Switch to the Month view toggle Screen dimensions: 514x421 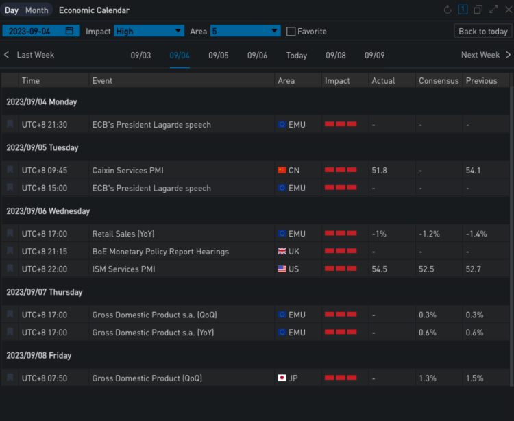(x=37, y=10)
